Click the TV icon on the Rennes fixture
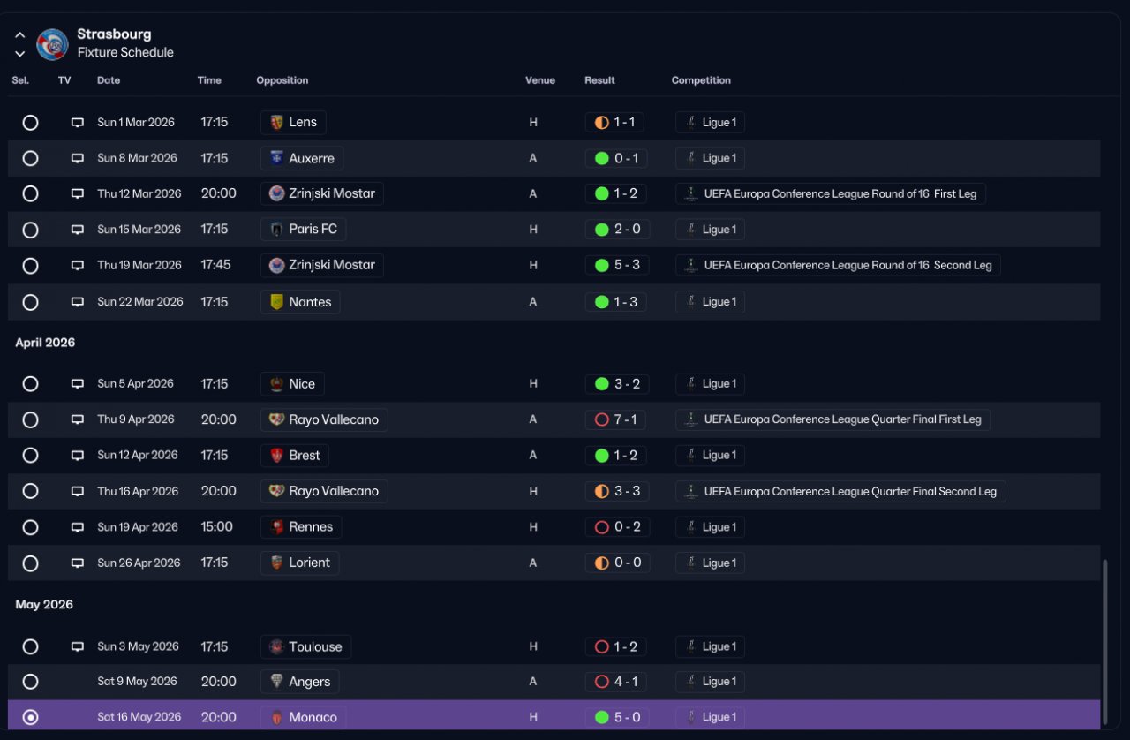This screenshot has width=1130, height=740. click(78, 527)
